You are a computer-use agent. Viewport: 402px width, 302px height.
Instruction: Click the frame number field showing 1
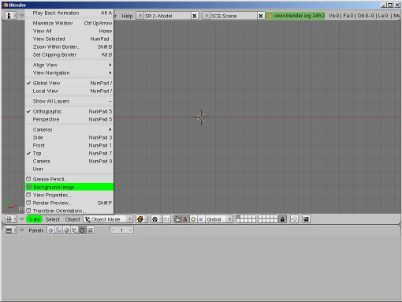point(121,230)
